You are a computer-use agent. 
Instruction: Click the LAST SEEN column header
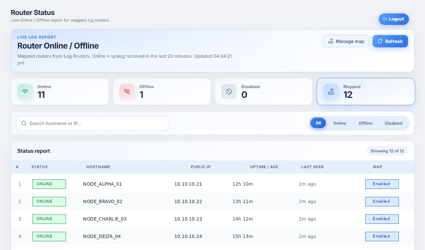pos(313,167)
